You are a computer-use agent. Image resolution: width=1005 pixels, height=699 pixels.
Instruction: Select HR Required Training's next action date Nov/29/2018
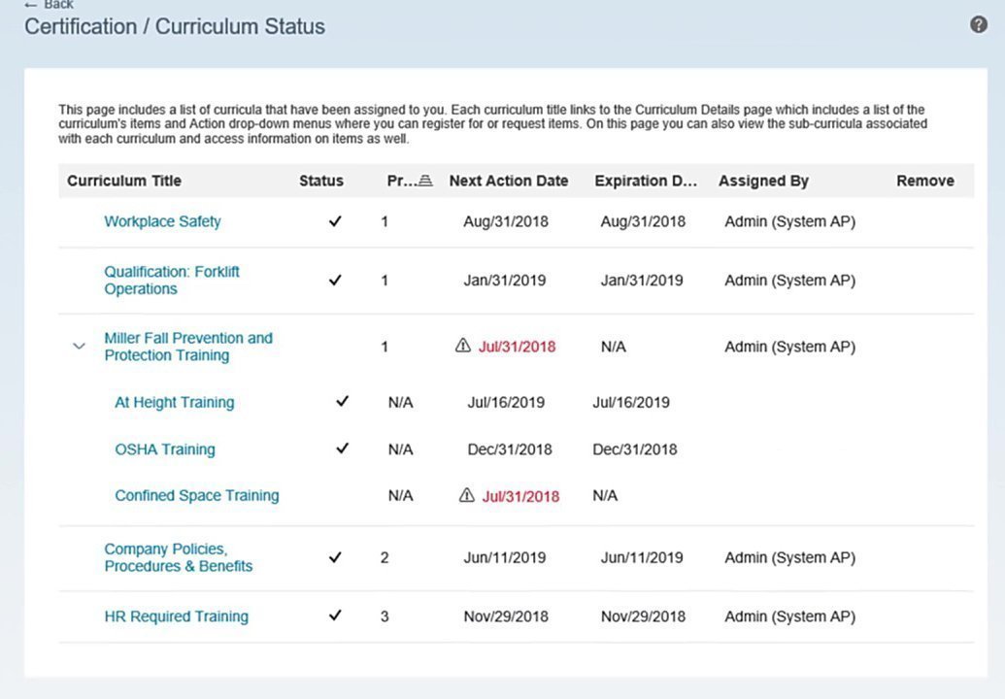coord(506,616)
